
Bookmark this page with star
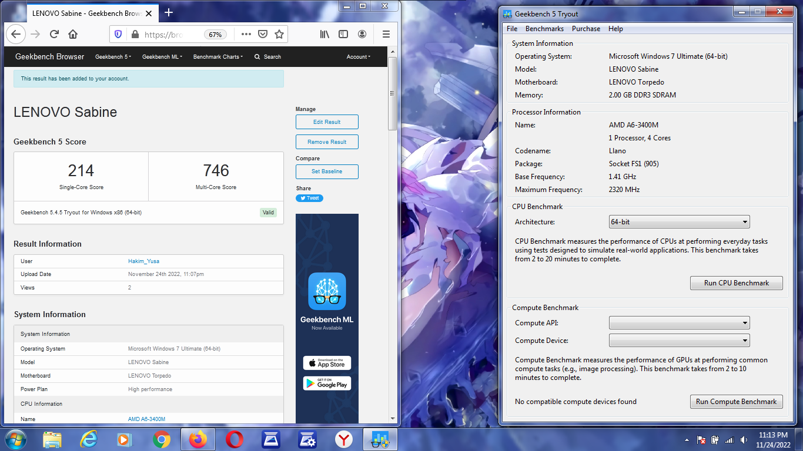coord(279,34)
